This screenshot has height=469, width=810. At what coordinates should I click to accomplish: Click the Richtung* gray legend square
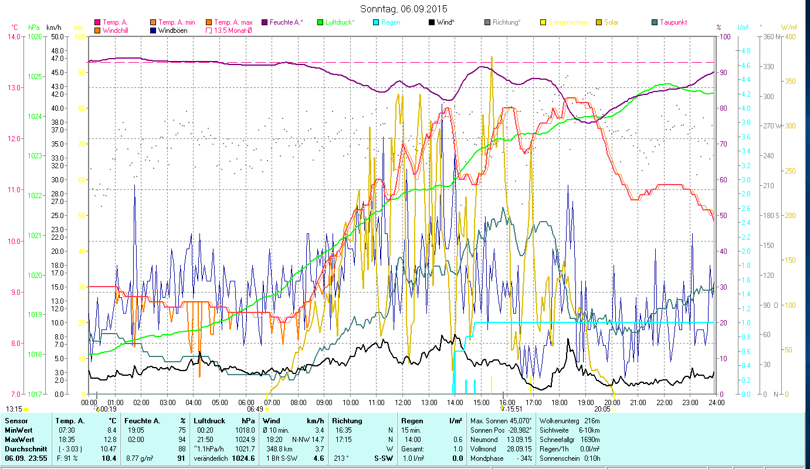(x=487, y=22)
